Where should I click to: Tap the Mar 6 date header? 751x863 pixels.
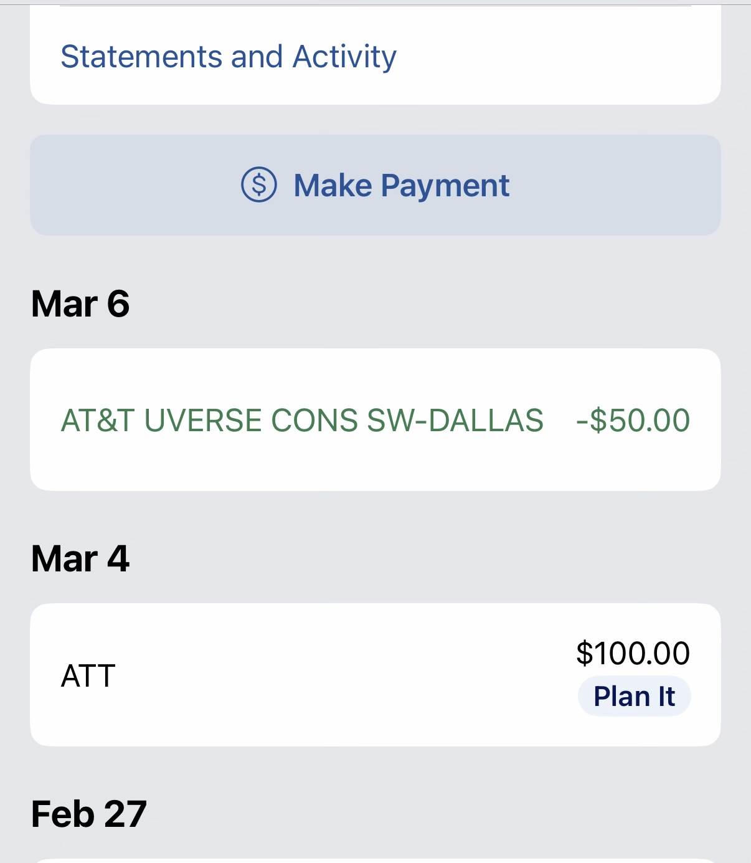[x=80, y=304]
